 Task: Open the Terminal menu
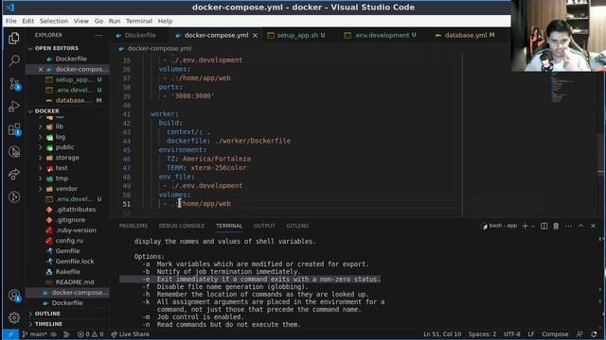139,21
